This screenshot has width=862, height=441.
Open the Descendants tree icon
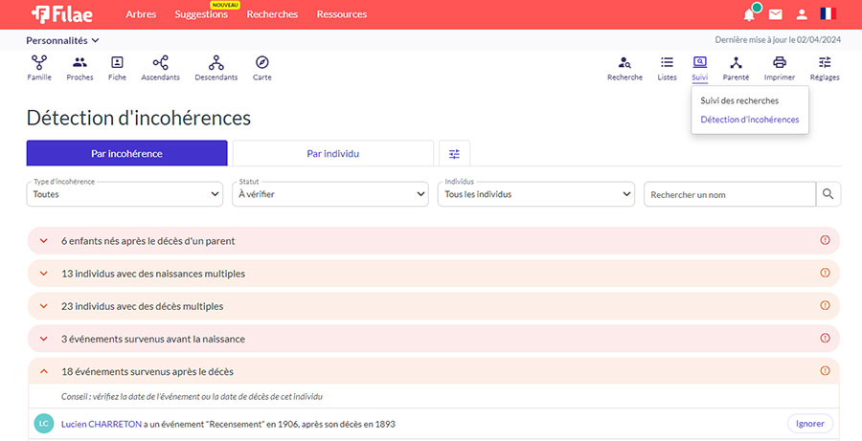pos(215,63)
